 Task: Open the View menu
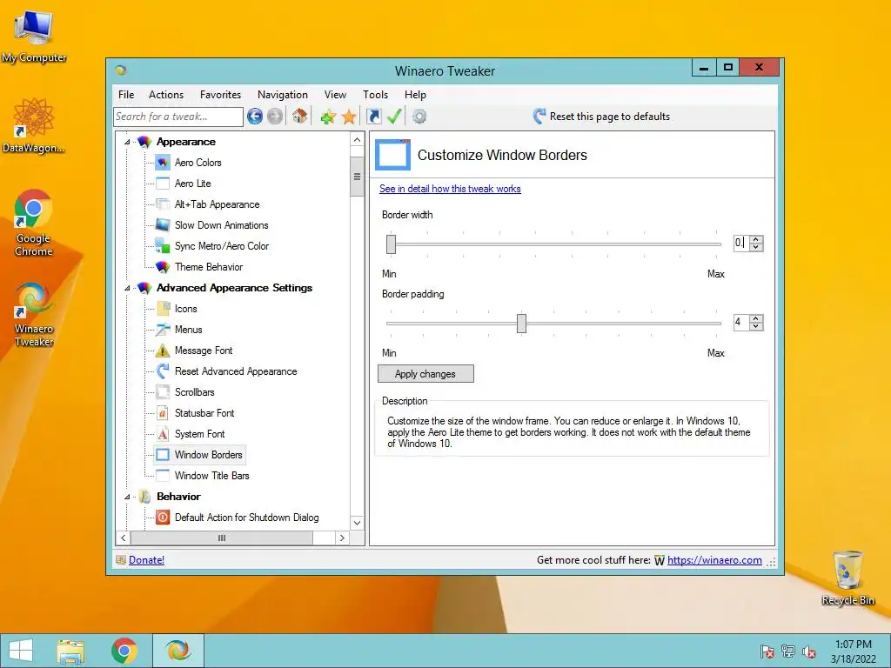point(335,95)
